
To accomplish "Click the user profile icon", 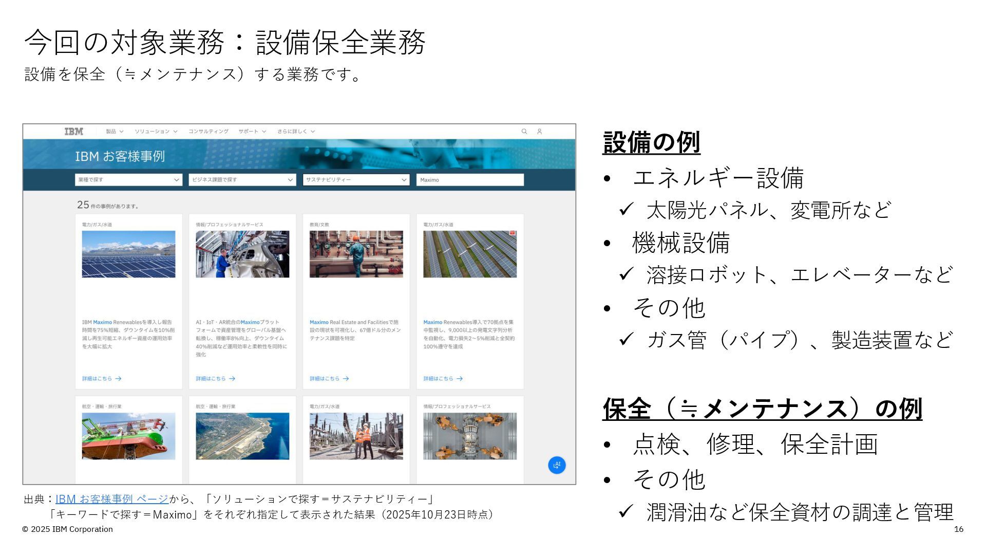I will 539,132.
